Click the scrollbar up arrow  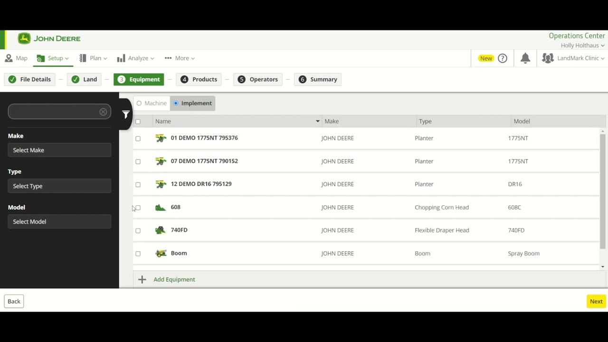pos(603,131)
